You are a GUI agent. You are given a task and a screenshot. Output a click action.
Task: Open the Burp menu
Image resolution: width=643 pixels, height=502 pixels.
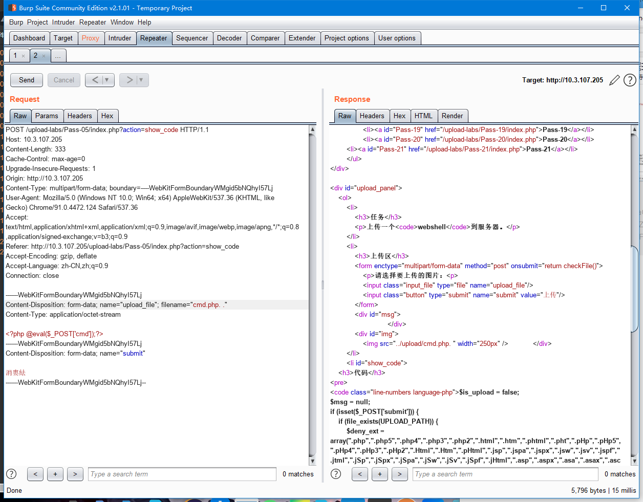[16, 22]
